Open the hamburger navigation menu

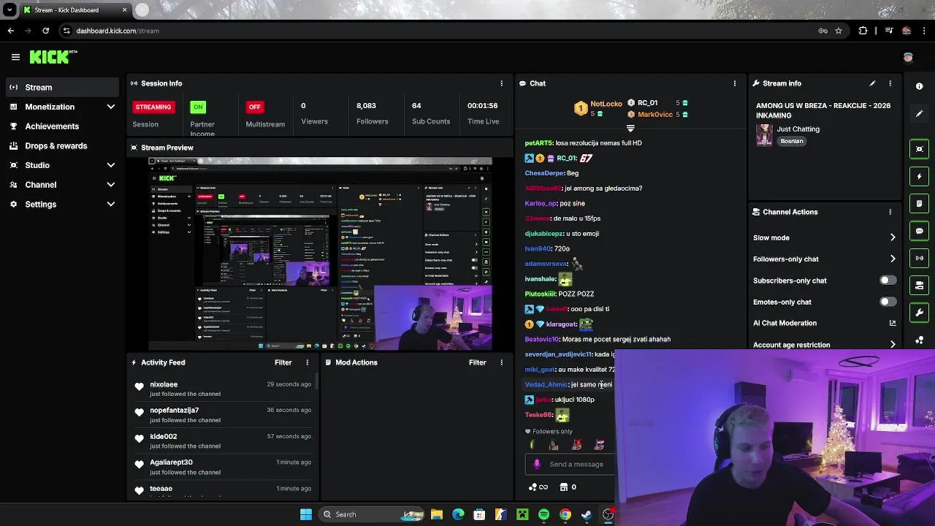pyautogui.click(x=15, y=57)
